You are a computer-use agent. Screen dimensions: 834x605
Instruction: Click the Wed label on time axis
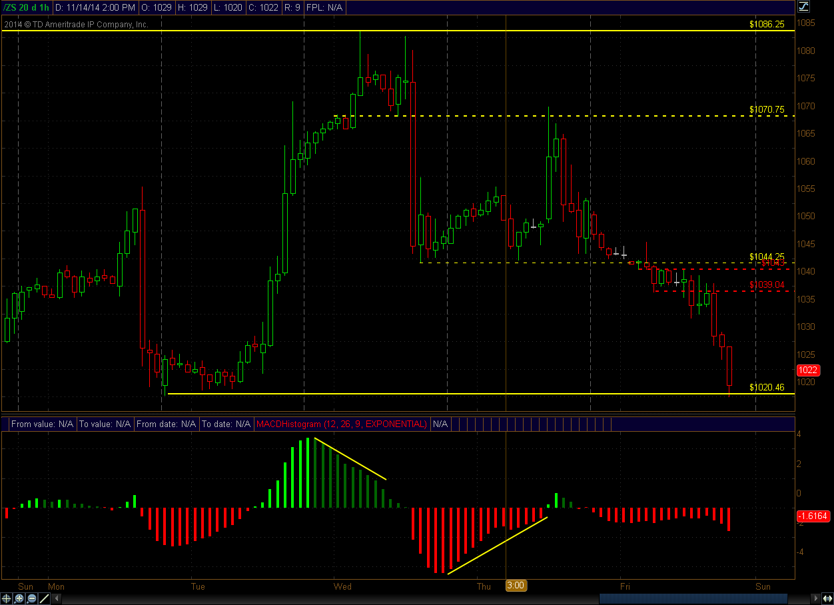pyautogui.click(x=343, y=586)
